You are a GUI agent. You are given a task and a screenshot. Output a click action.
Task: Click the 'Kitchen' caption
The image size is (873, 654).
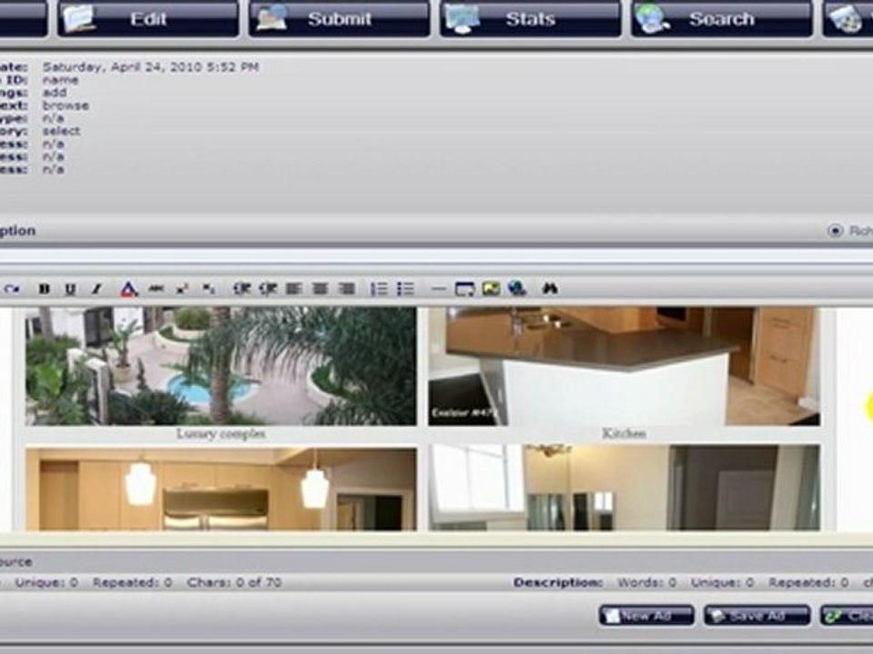pos(624,434)
